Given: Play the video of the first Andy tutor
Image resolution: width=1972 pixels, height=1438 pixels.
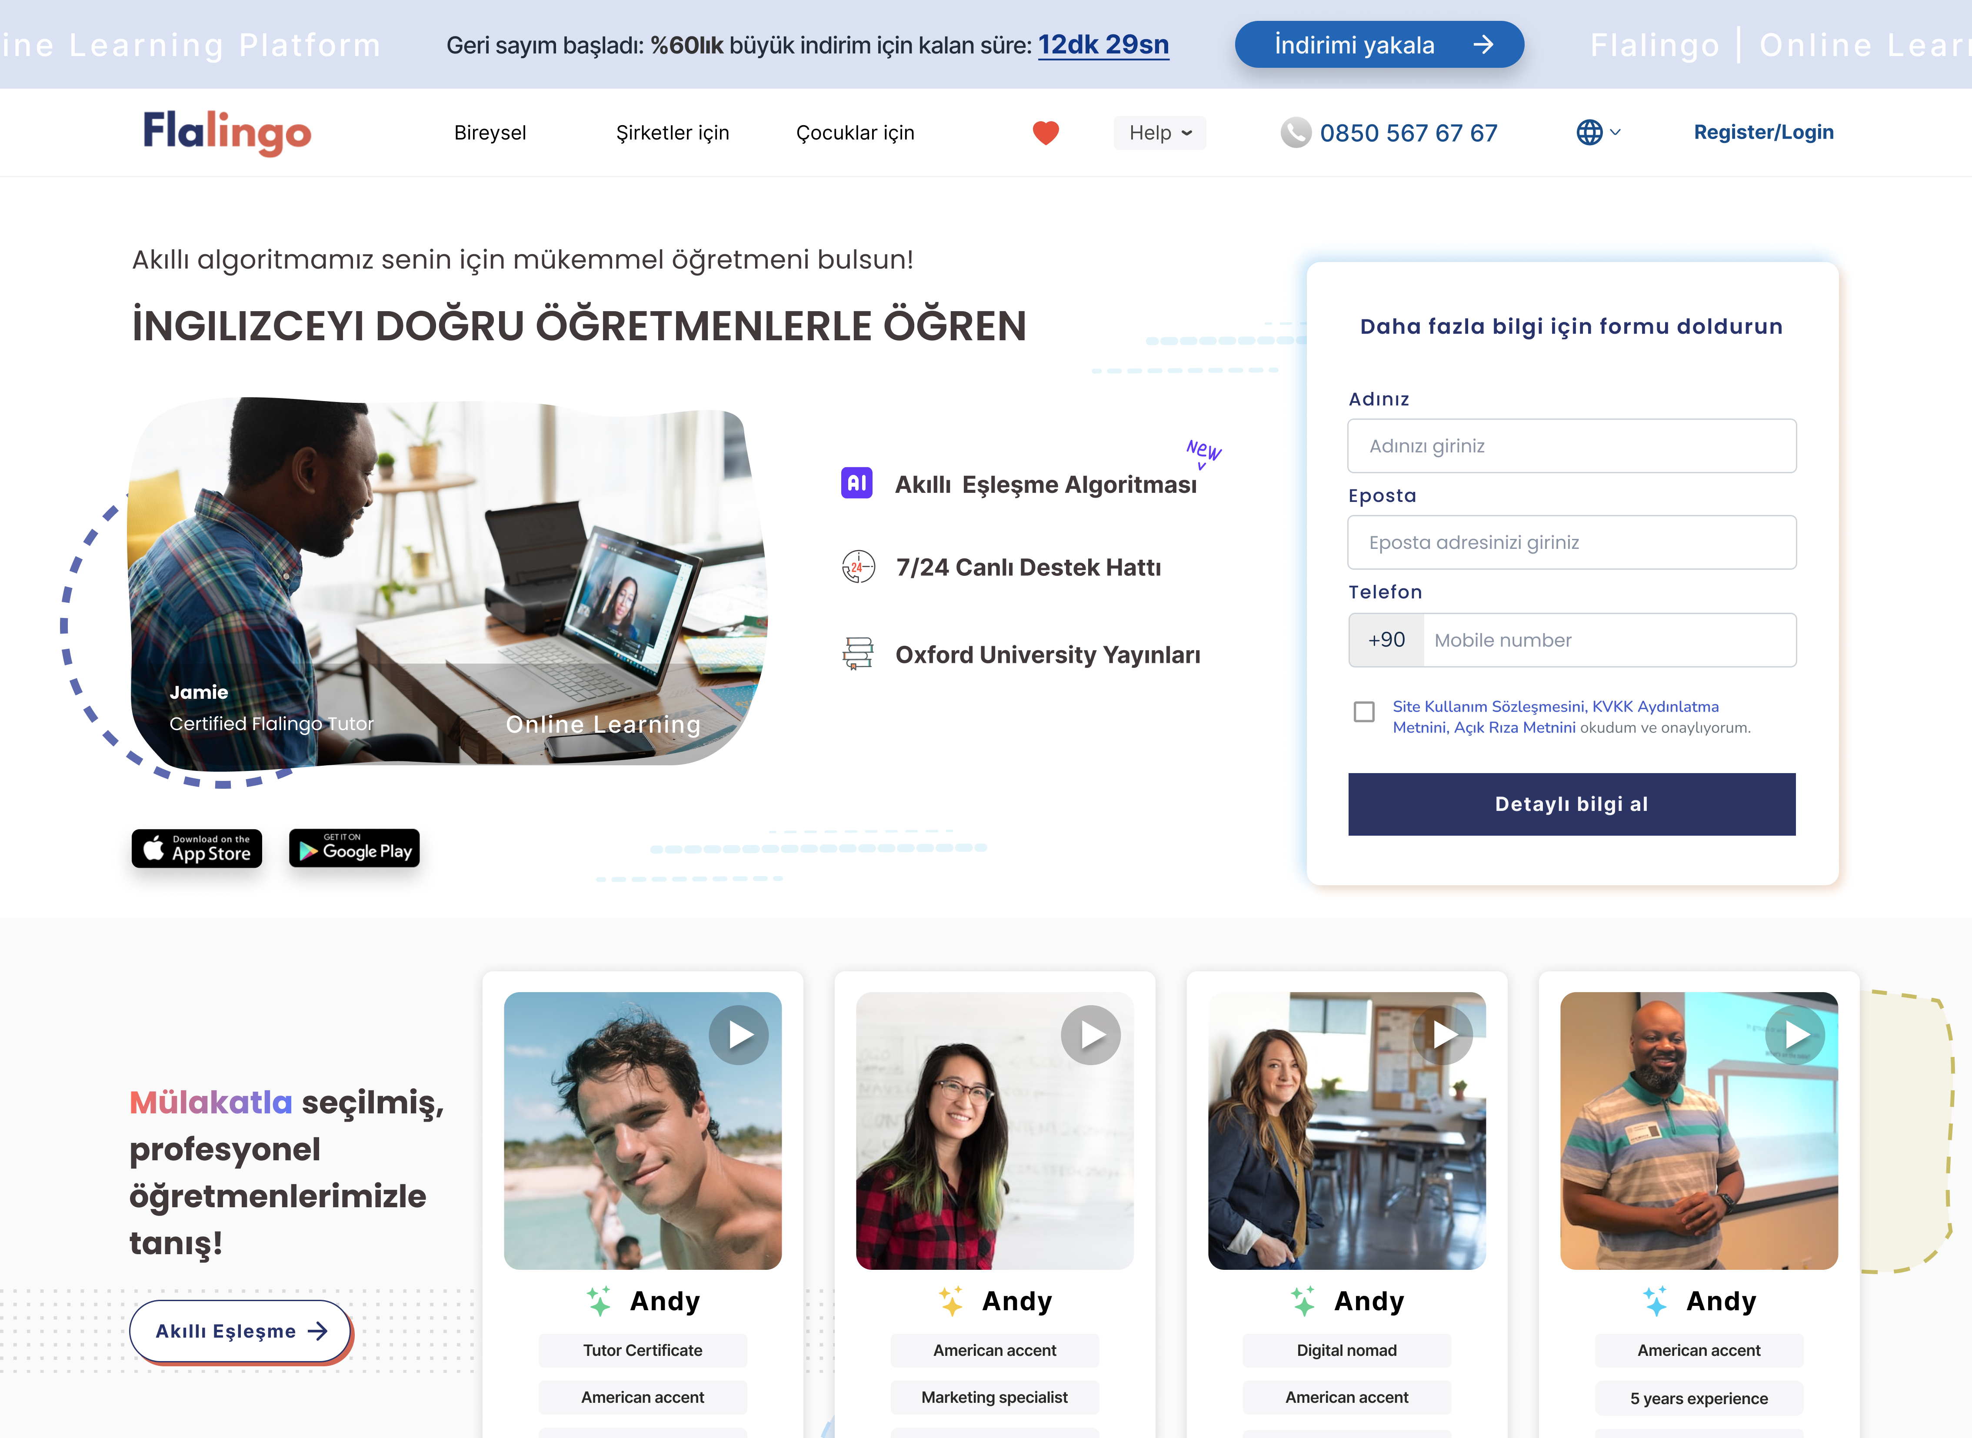Looking at the screenshot, I should pyautogui.click(x=739, y=1035).
